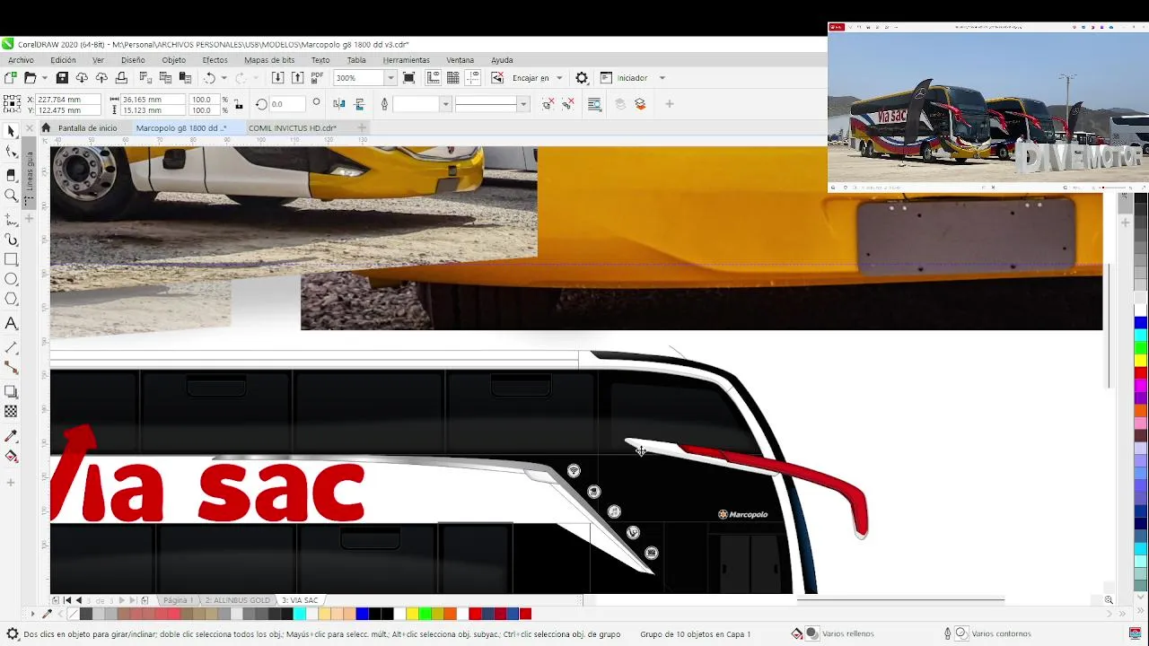Screen dimensions: 1149x646
Task: Pick the blue swatch in document palette
Action: [x=362, y=614]
